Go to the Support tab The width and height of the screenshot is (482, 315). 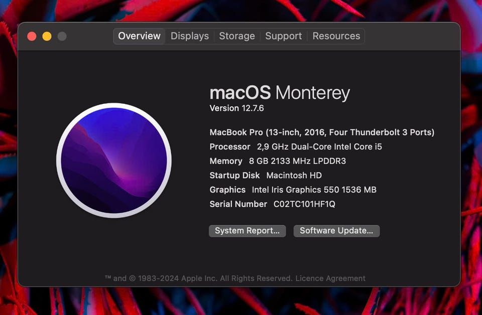coord(283,36)
